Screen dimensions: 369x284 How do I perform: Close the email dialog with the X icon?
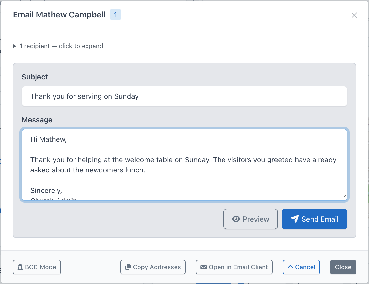pyautogui.click(x=354, y=15)
